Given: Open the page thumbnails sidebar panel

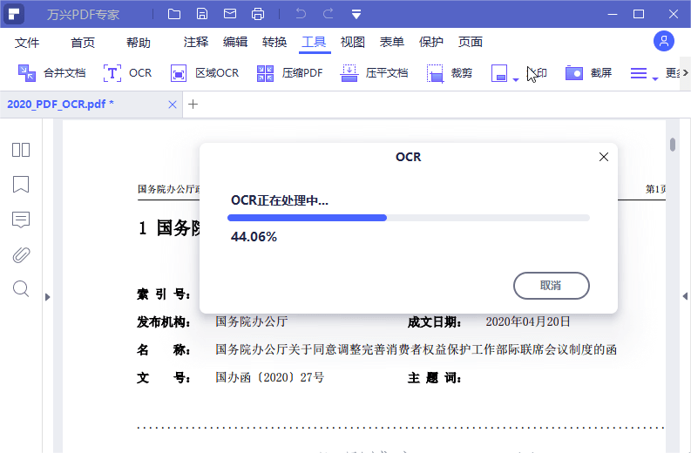Looking at the screenshot, I should coord(21,150).
